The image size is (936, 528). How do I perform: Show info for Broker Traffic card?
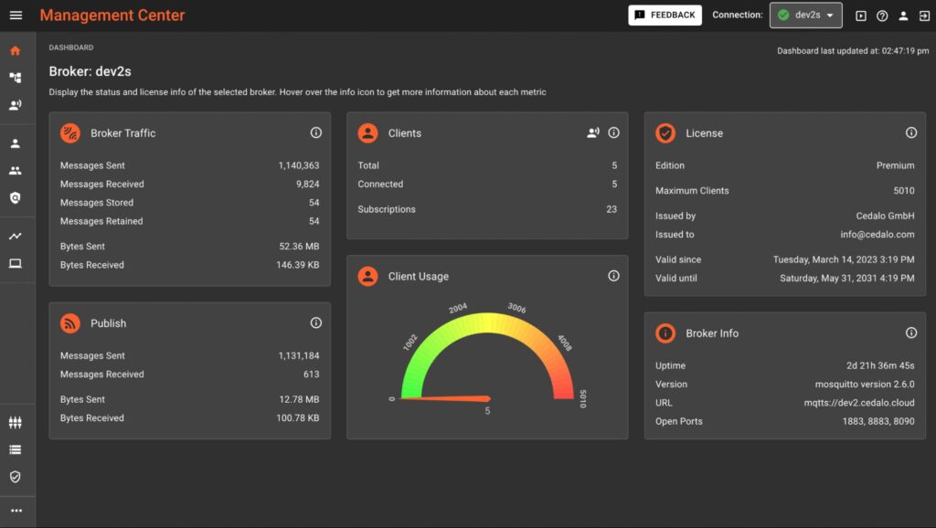[x=316, y=132]
